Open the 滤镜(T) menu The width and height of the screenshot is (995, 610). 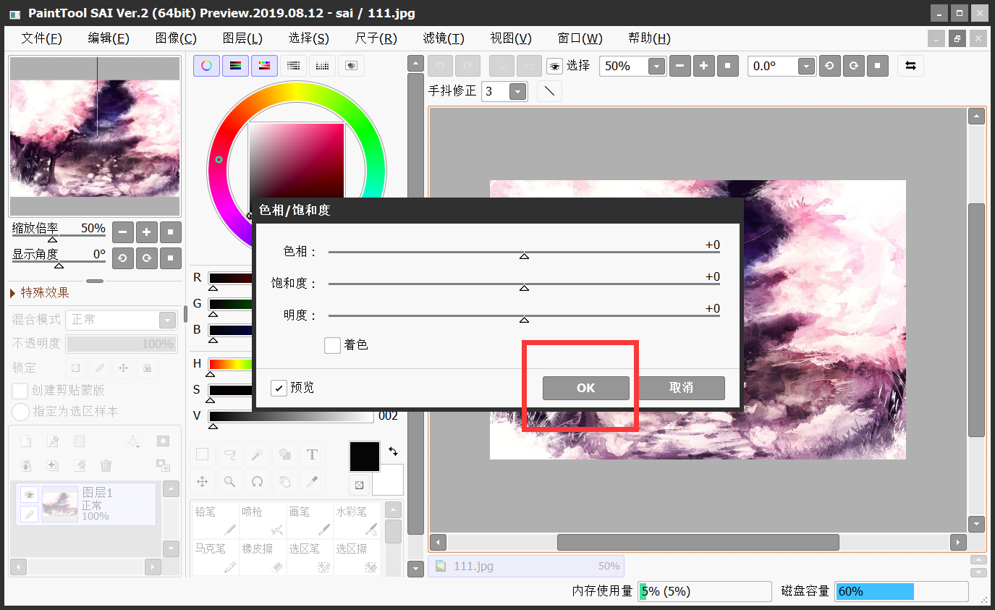point(444,38)
